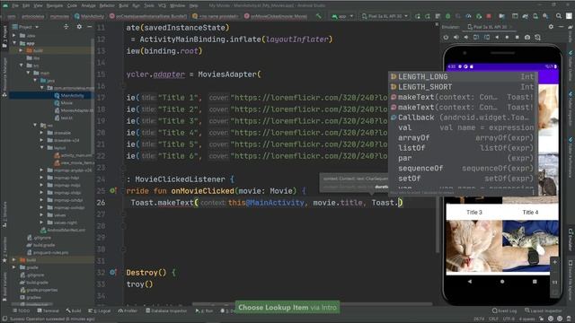This screenshot has width=575, height=323.
Task: Tap the Title 4 cat thumbnail in emulator
Action: 530,247
